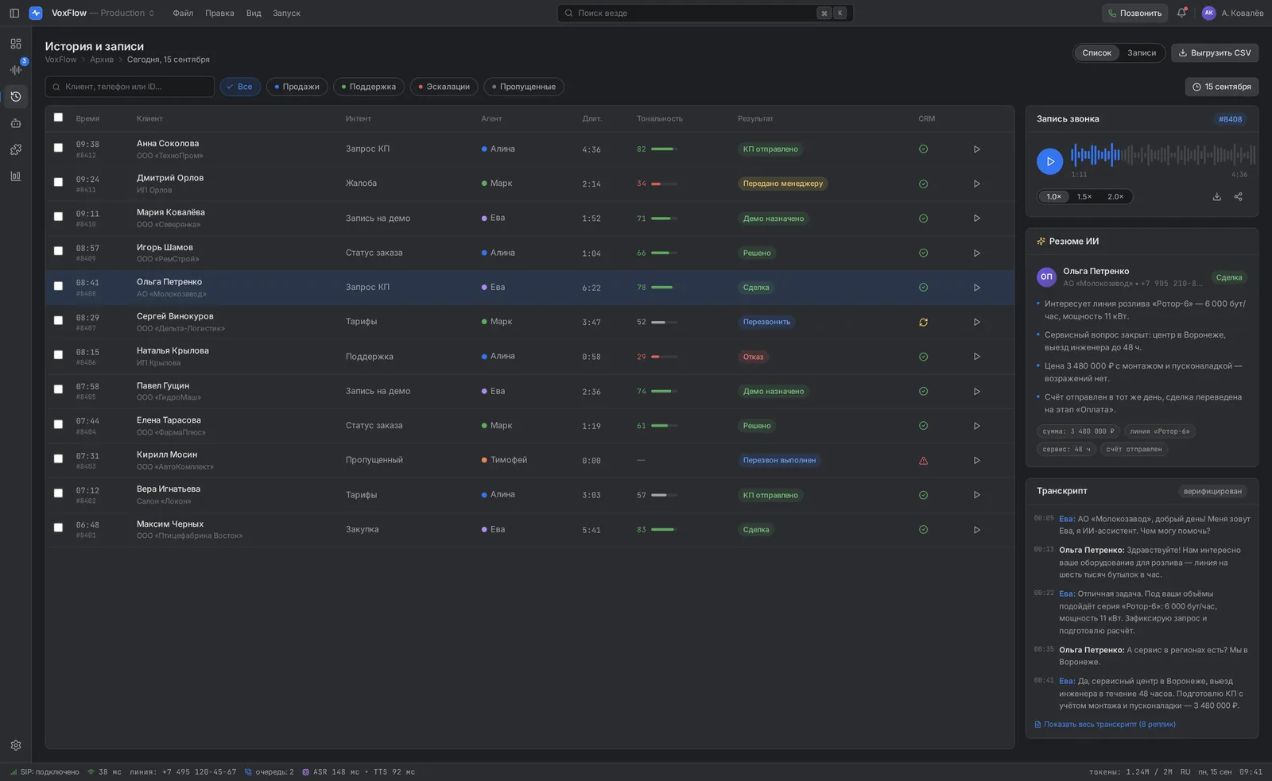Viewport: 1272px width, 781px height.
Task: Open А. Ковалёв user account menu
Action: (x=1232, y=13)
